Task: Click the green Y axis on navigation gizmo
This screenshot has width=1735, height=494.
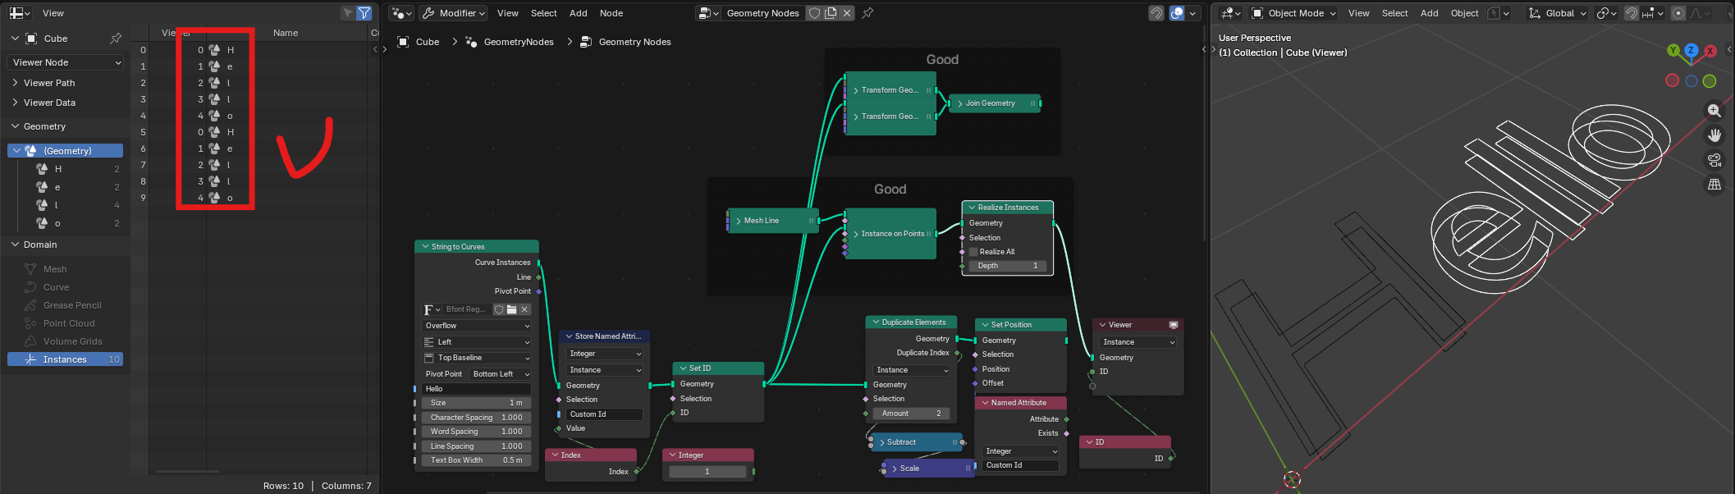Action: click(x=1673, y=51)
